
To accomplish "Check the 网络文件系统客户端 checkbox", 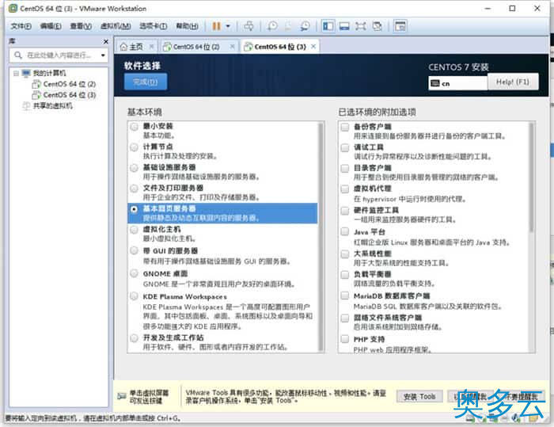I will click(x=345, y=318).
